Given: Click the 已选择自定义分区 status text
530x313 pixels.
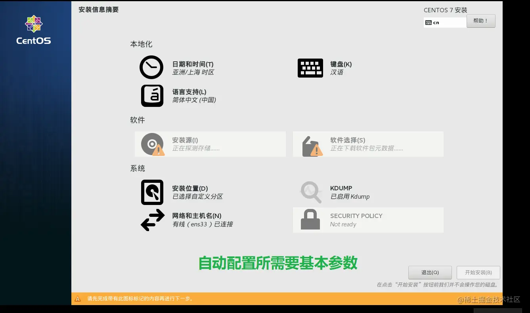Looking at the screenshot, I should tap(197, 197).
